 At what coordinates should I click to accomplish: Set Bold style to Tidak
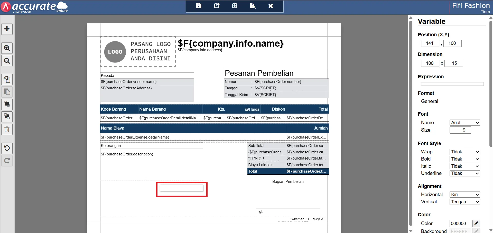[x=464, y=159]
